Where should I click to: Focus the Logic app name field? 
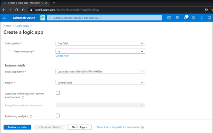click(x=100, y=71)
